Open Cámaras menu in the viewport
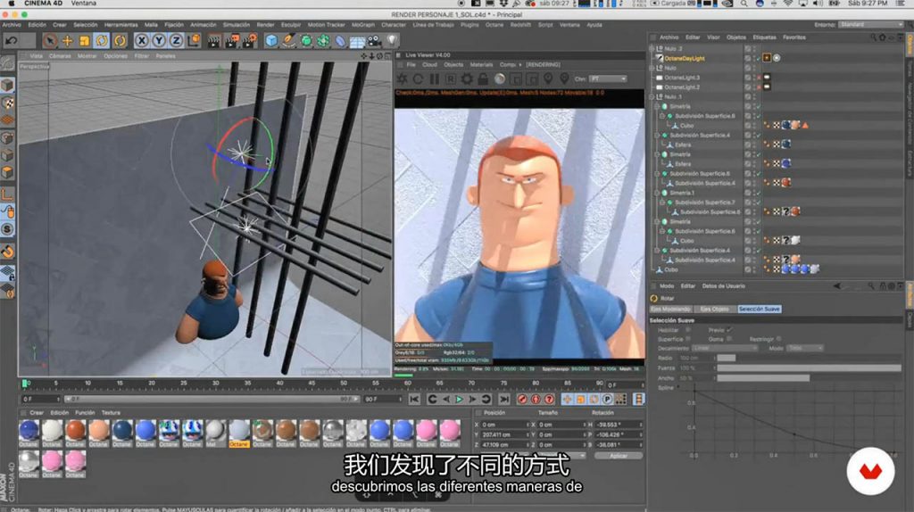Screen dimensions: 914x512 pyautogui.click(x=60, y=56)
